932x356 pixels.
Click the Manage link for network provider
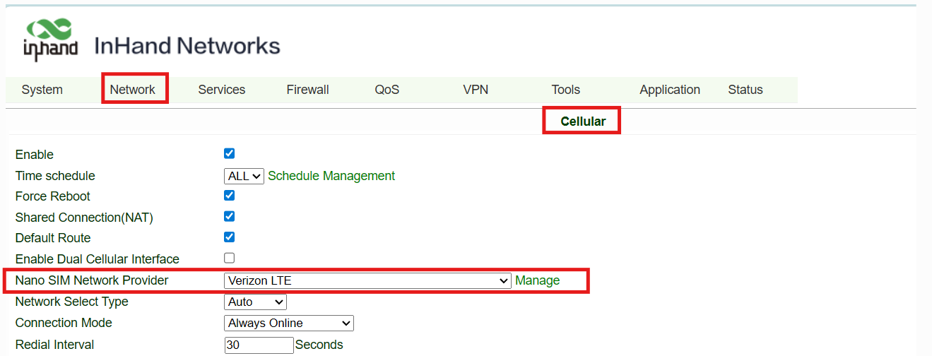[537, 280]
